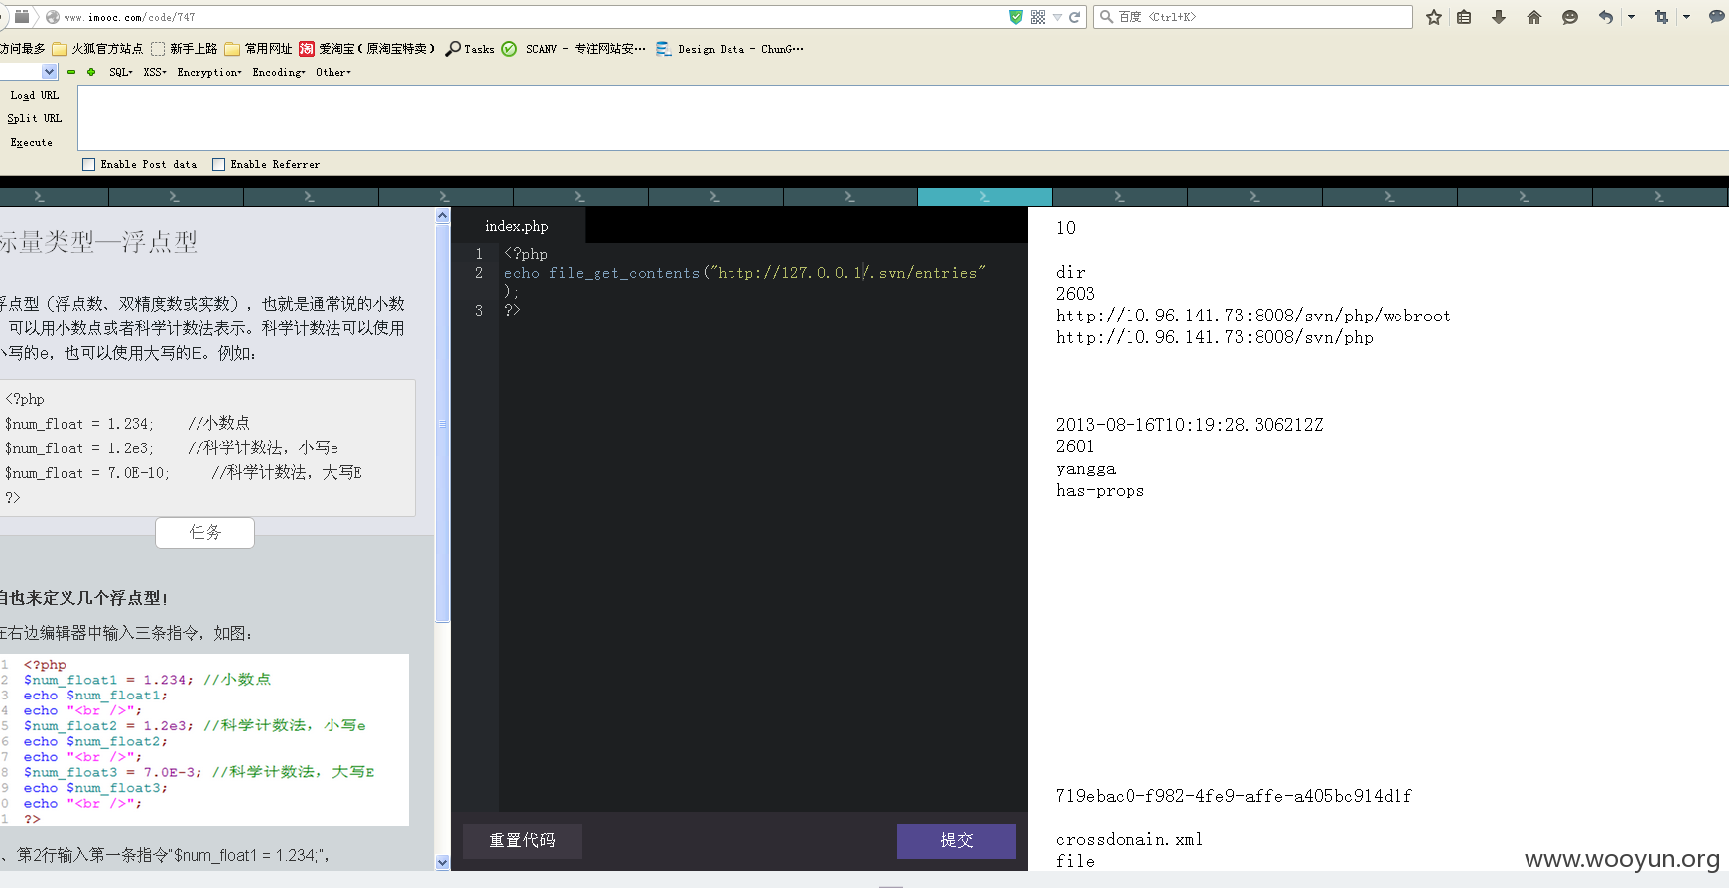Open the Other dropdown menu
The width and height of the screenshot is (1729, 888).
click(x=332, y=72)
